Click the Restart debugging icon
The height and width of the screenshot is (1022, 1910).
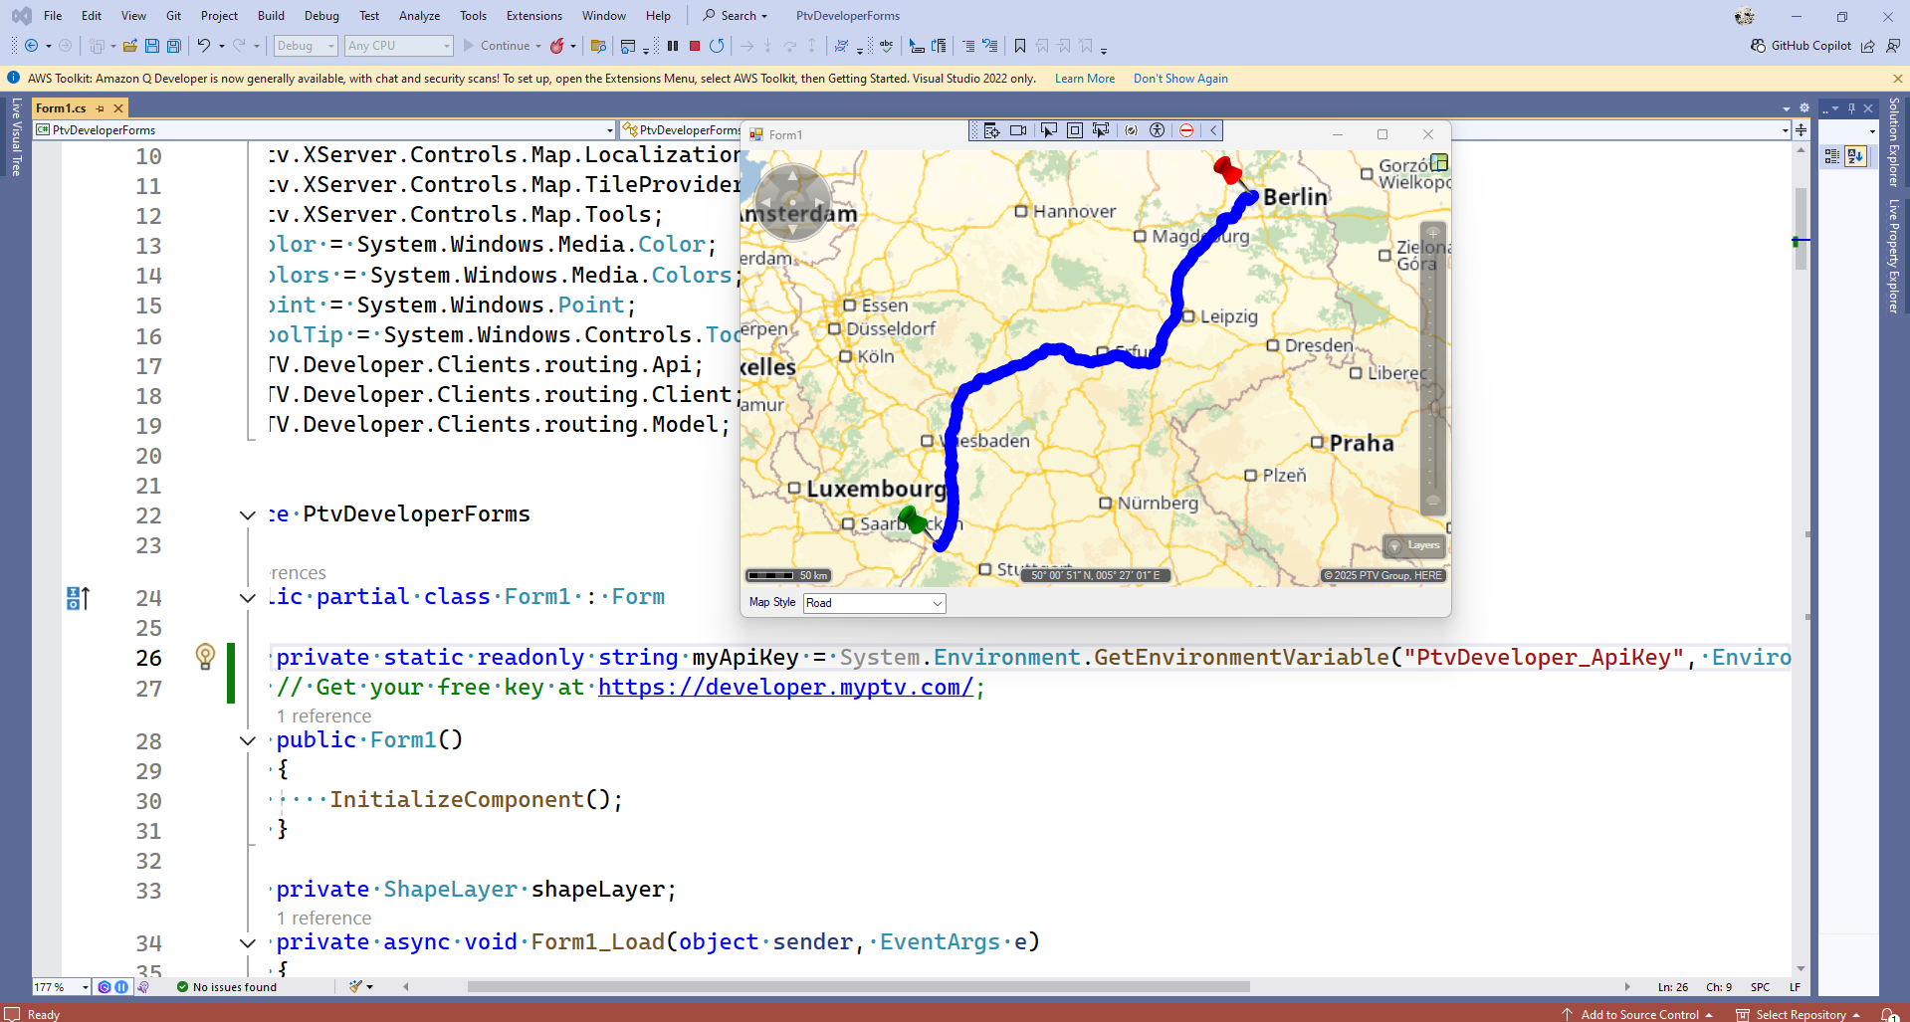[717, 46]
